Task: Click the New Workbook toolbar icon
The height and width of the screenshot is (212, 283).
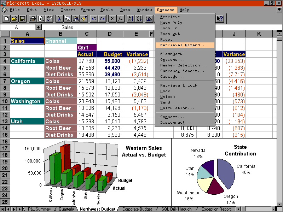Action: (x=6, y=19)
